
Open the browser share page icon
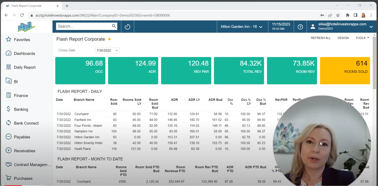[x=330, y=15]
